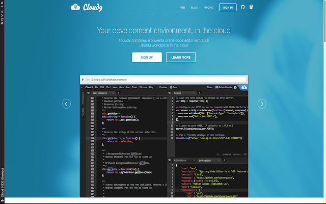Click the Cloud9 cloud badge at IDE top right
The width and height of the screenshot is (326, 204).
[x=244, y=87]
